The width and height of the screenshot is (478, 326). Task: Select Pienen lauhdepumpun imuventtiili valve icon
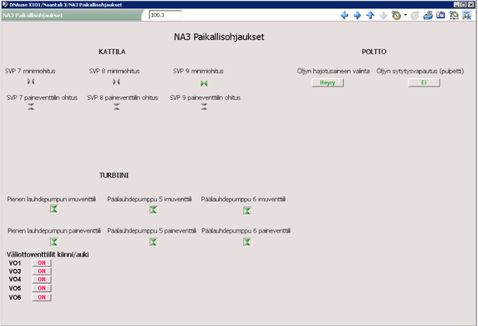pyautogui.click(x=54, y=209)
